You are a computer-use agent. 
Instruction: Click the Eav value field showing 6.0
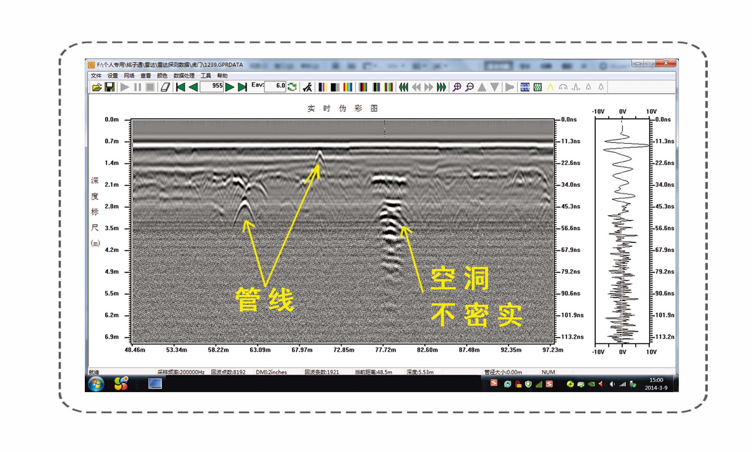coord(275,86)
